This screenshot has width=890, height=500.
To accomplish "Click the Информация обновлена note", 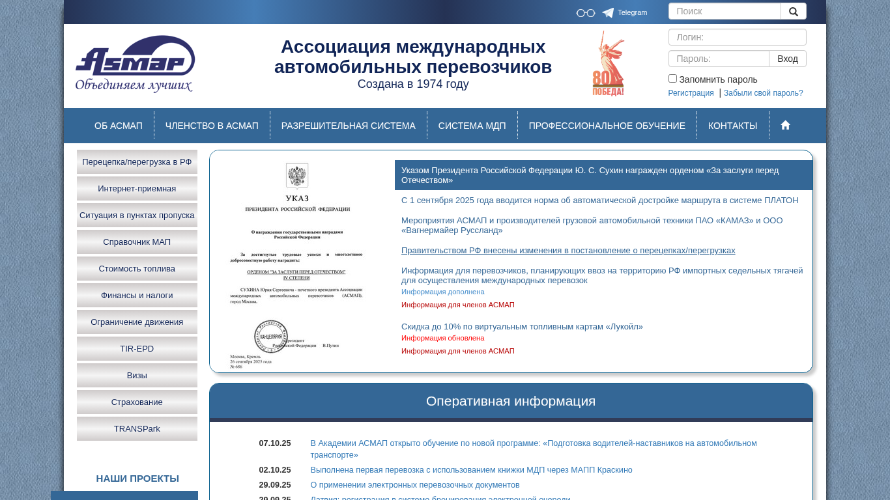I will 443,338.
